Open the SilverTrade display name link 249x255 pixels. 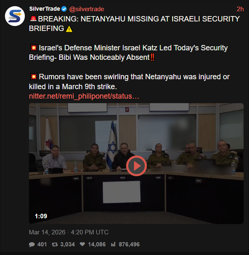click(45, 9)
